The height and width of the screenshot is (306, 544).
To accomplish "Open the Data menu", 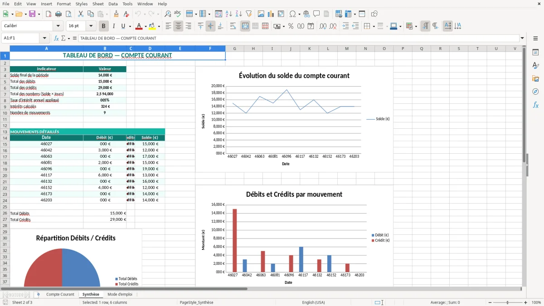I will pyautogui.click(x=113, y=4).
